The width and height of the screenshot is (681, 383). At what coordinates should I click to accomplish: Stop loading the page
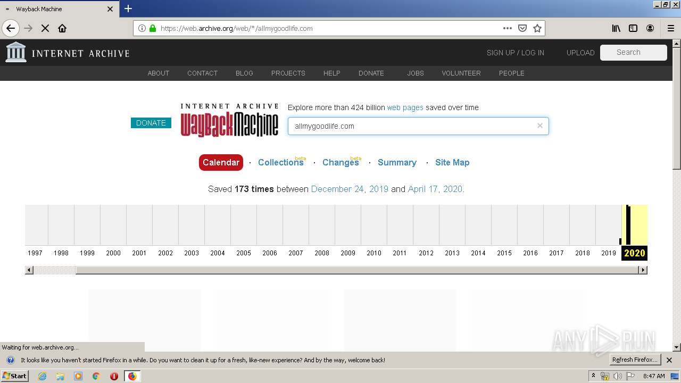point(45,28)
